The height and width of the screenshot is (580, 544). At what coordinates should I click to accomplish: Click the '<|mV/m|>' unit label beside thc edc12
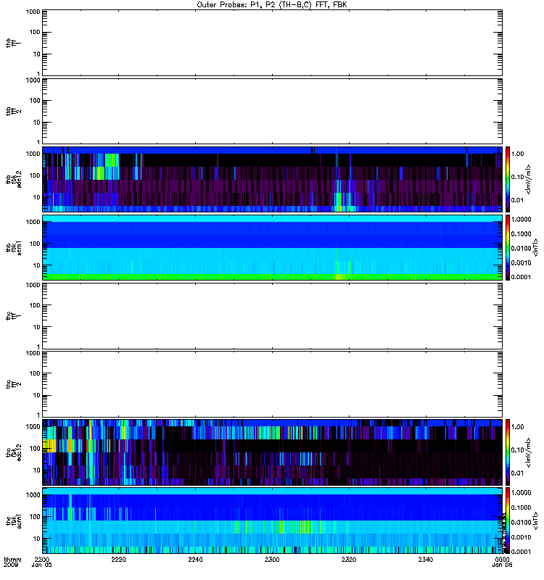tap(529, 452)
